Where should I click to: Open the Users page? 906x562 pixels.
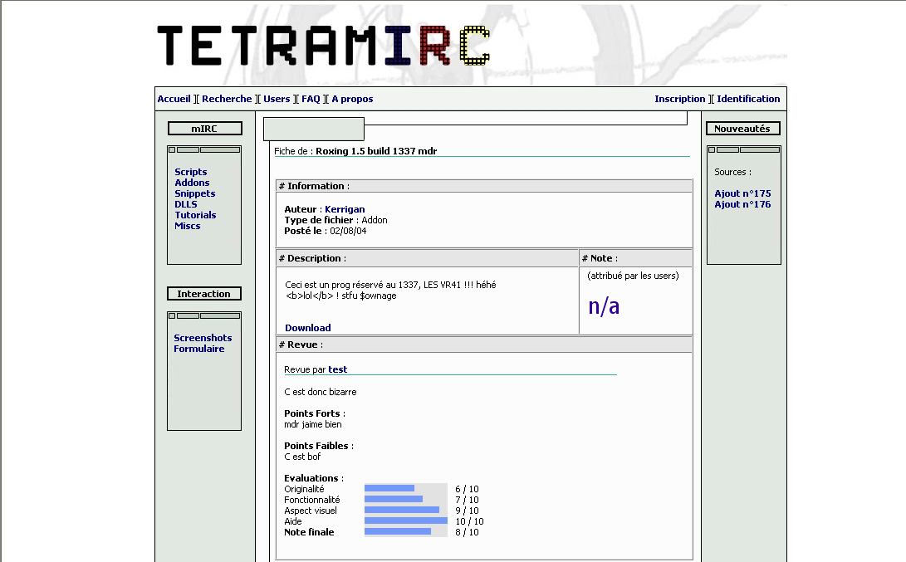coord(277,99)
